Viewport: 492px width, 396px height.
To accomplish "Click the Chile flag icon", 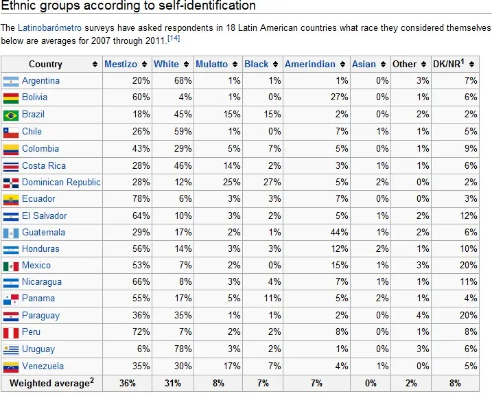I will (x=11, y=132).
